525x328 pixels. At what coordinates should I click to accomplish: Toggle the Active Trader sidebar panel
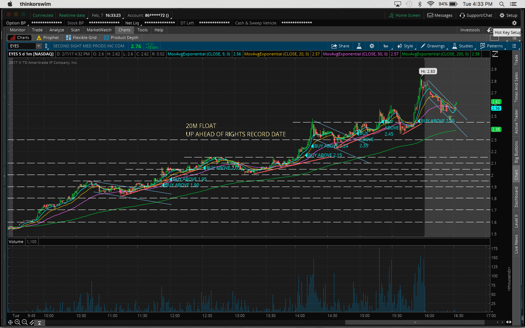pos(516,121)
